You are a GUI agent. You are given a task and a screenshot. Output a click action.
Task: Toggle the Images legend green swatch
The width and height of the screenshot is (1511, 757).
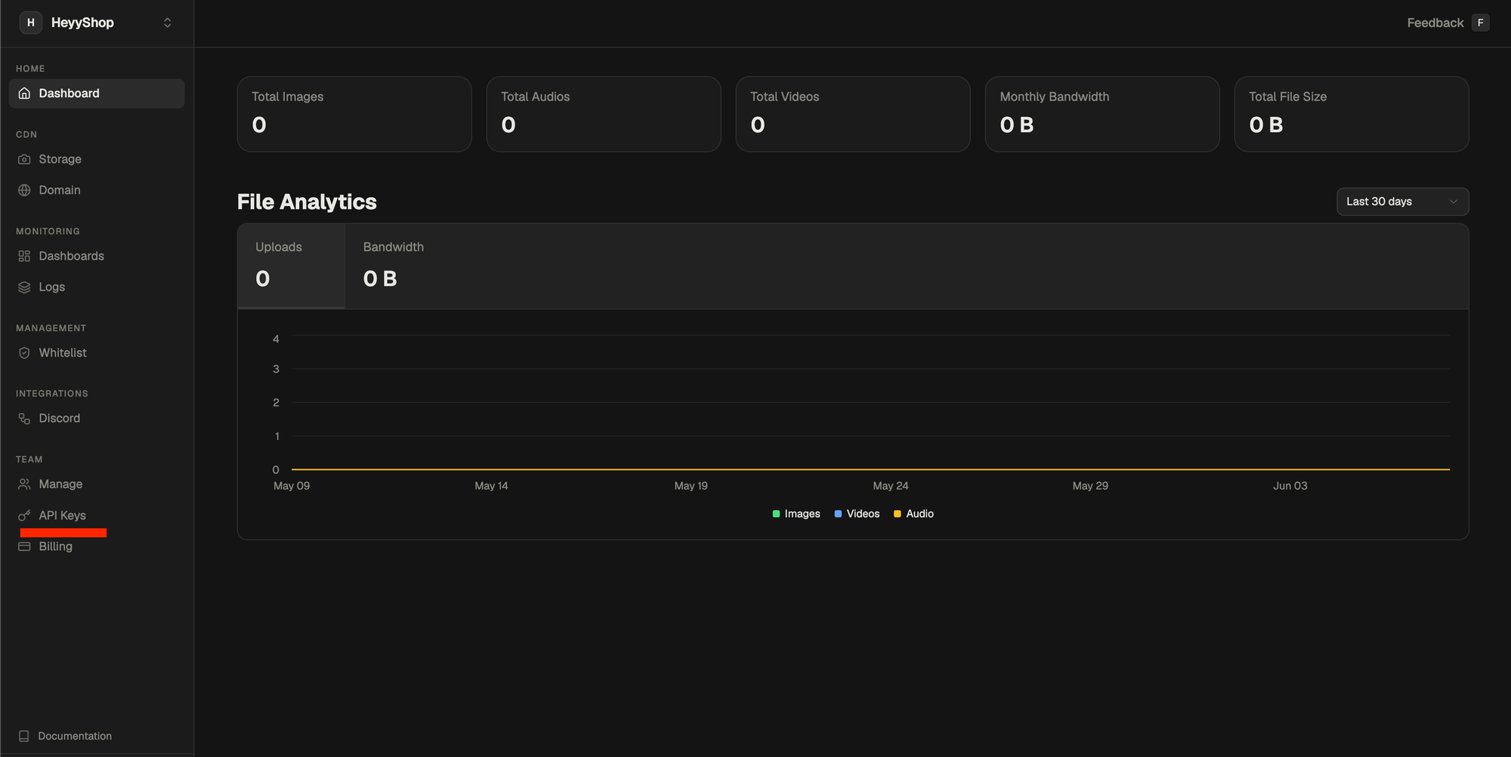click(776, 514)
